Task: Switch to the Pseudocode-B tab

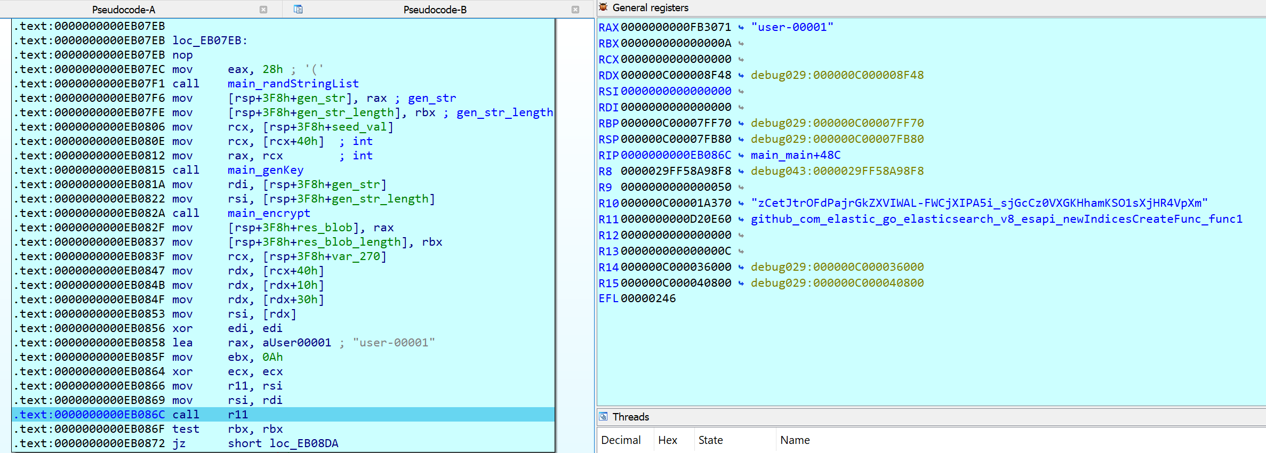Action: 435,10
